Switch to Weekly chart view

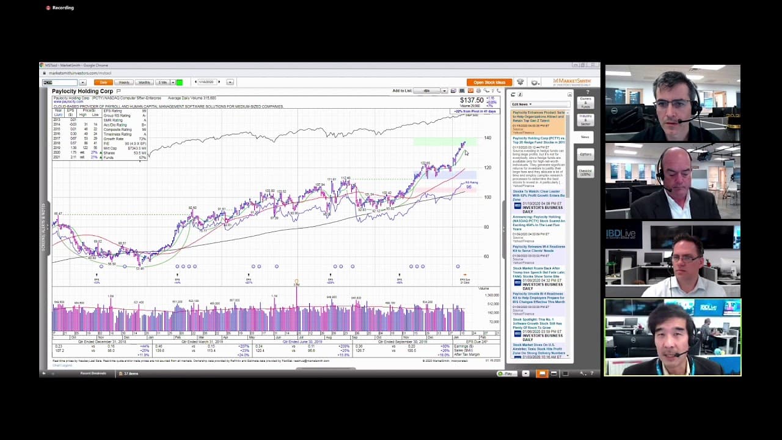(124, 82)
